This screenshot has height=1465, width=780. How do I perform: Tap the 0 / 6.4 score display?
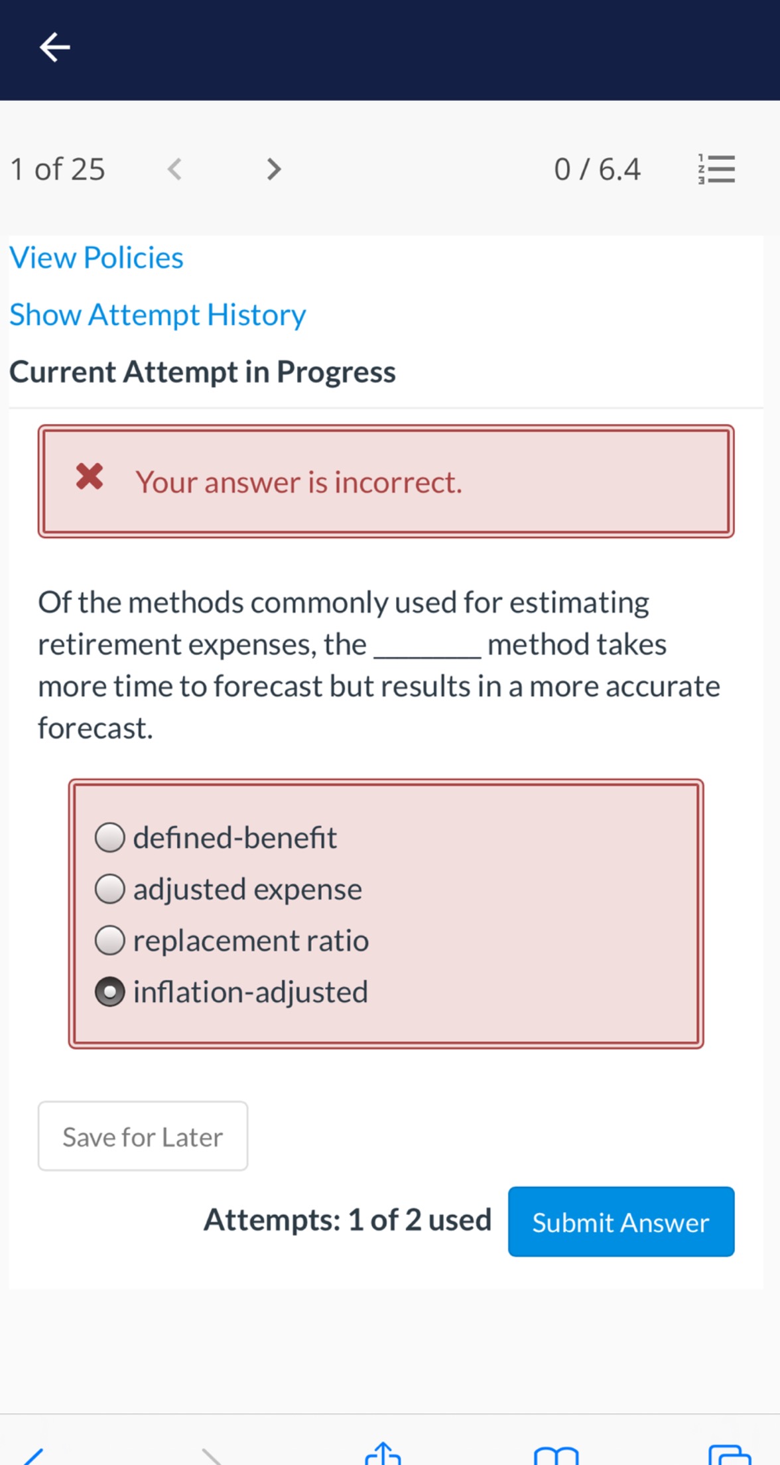click(x=596, y=168)
